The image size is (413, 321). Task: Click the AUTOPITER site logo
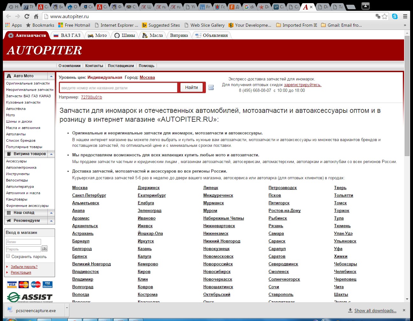pos(44,50)
